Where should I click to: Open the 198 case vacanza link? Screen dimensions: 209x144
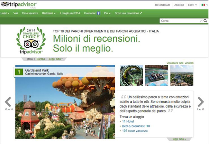pyautogui.click(x=135, y=131)
